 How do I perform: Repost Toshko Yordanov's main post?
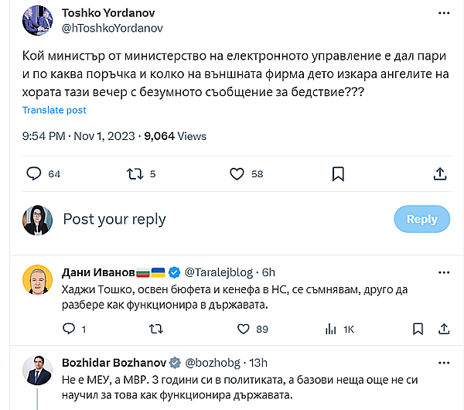pyautogui.click(x=135, y=174)
